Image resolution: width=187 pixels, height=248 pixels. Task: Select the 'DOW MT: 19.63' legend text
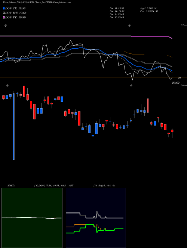tap(16, 13)
